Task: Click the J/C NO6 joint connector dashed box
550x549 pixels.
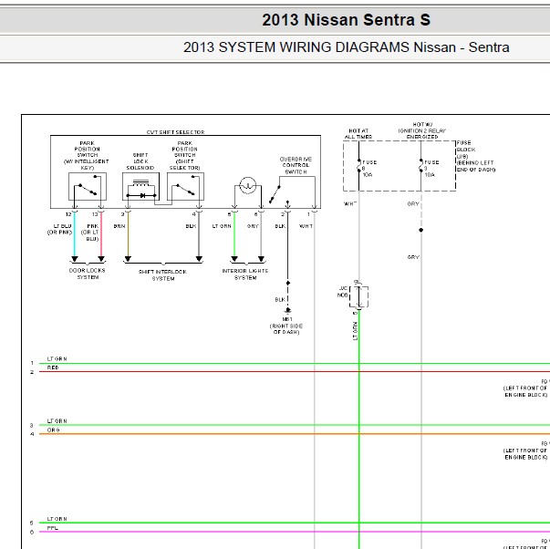Action: 358,296
